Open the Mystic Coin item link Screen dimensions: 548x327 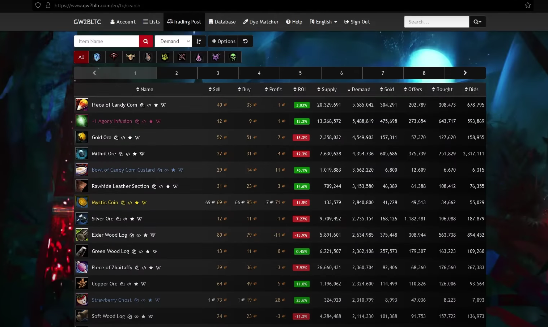click(105, 203)
